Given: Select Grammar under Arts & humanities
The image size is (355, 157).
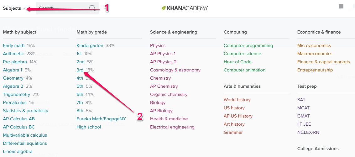Looking at the screenshot, I should (x=233, y=132).
